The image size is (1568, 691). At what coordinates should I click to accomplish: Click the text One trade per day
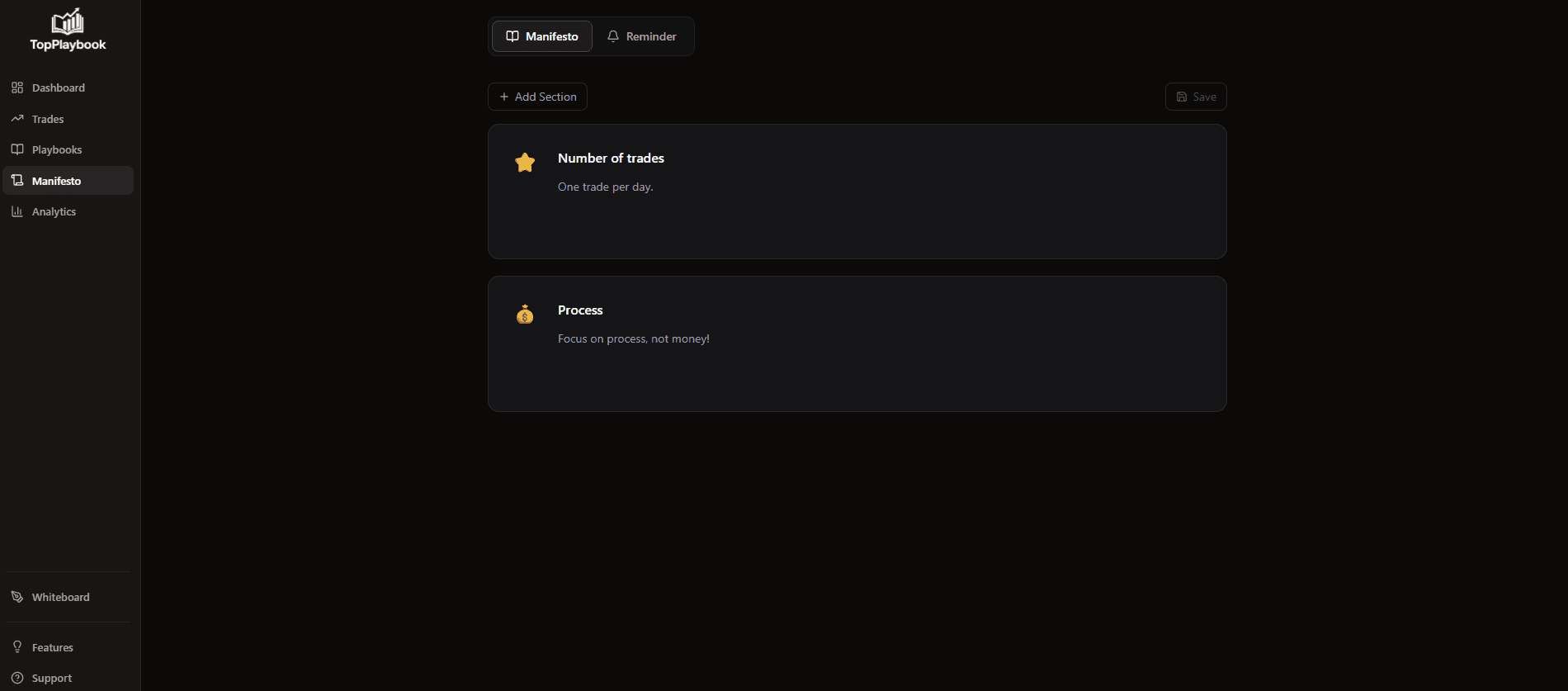pos(605,187)
